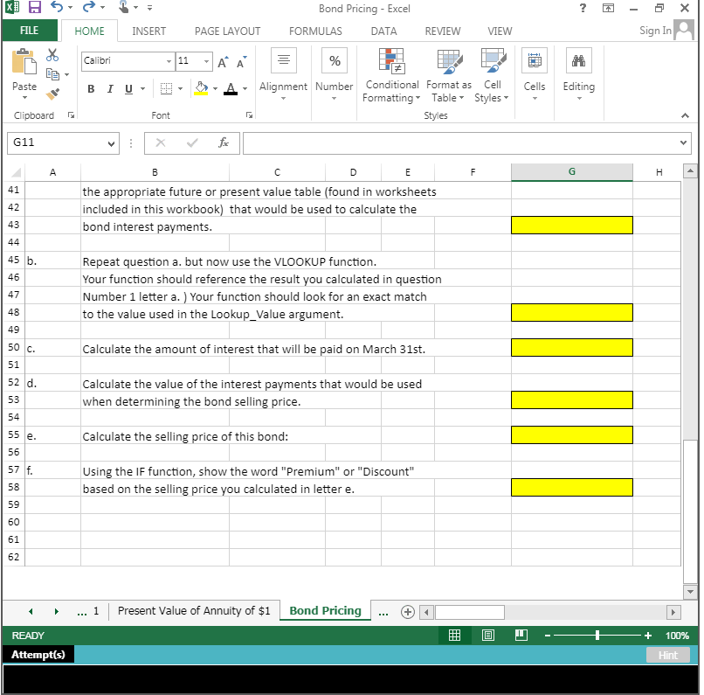Viewport: 704px width, 695px height.
Task: Open the Font size dropdown
Action: [204, 62]
